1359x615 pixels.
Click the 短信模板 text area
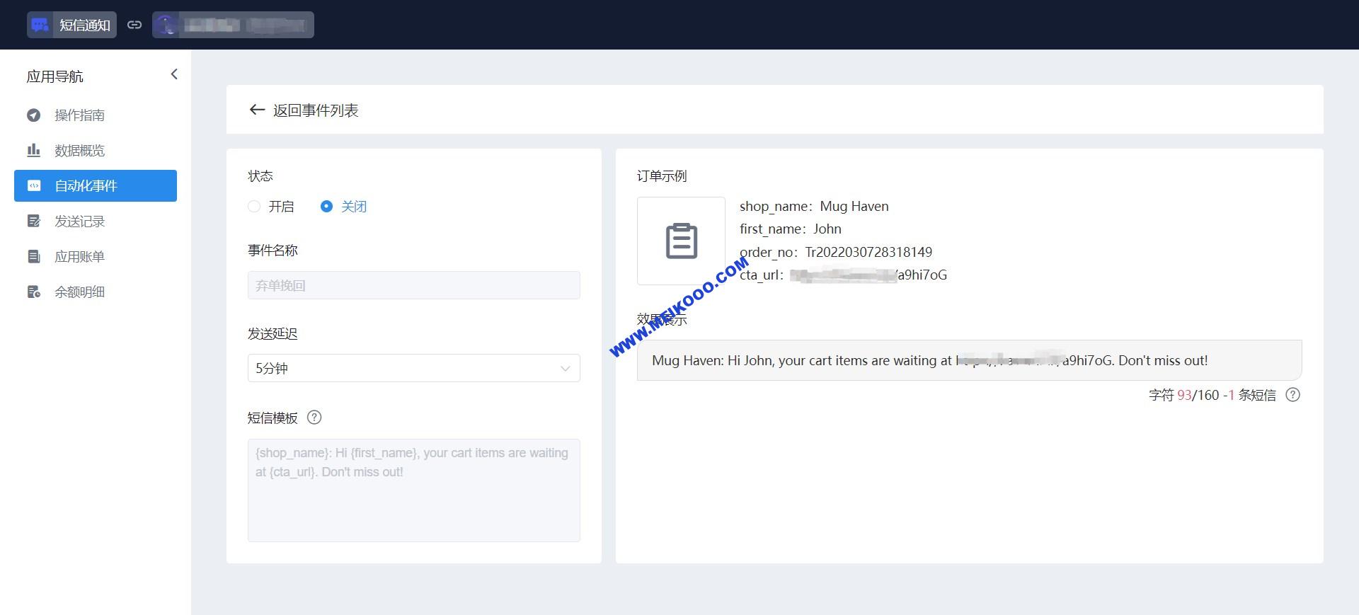point(413,490)
